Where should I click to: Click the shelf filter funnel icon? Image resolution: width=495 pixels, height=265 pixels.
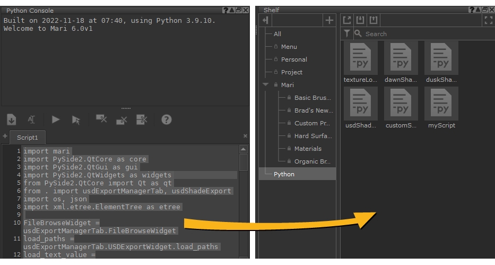[347, 33]
